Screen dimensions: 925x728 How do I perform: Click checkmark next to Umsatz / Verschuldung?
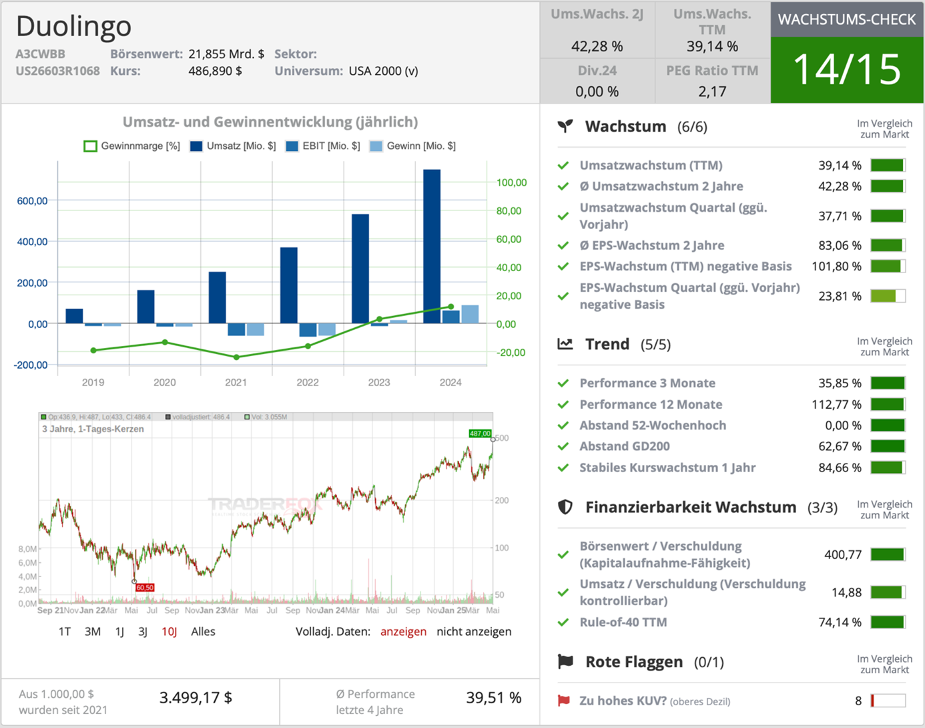point(563,592)
